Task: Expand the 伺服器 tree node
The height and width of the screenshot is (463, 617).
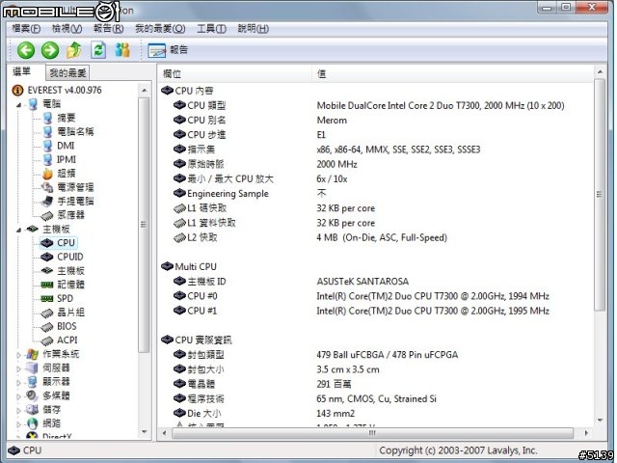Action: pyautogui.click(x=19, y=368)
